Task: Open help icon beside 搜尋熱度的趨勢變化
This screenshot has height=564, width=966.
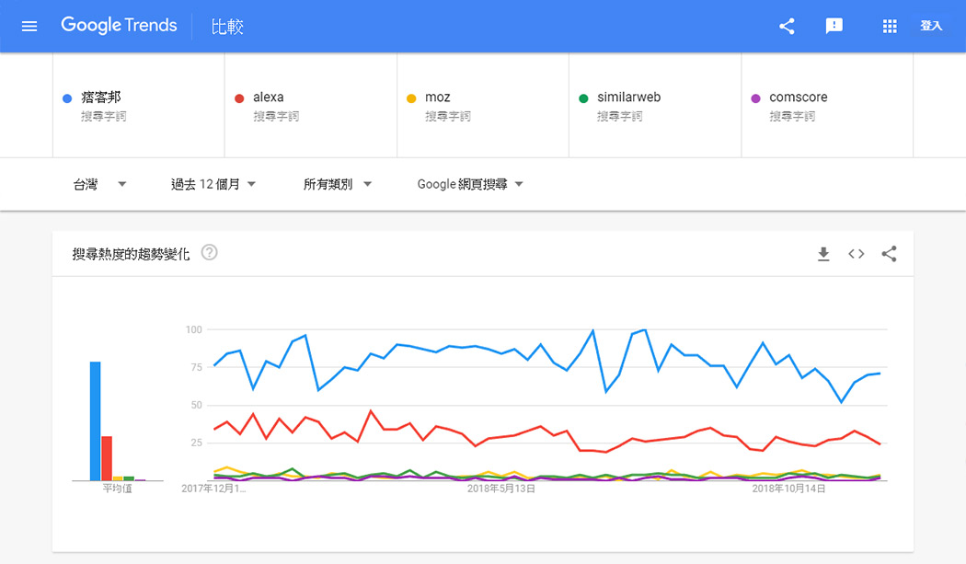Action: point(209,253)
